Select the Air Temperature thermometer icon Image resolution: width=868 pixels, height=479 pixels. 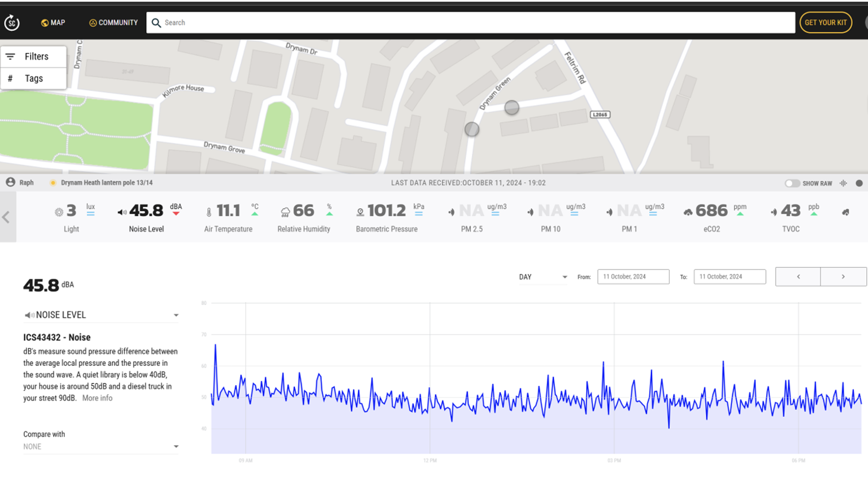[209, 212]
